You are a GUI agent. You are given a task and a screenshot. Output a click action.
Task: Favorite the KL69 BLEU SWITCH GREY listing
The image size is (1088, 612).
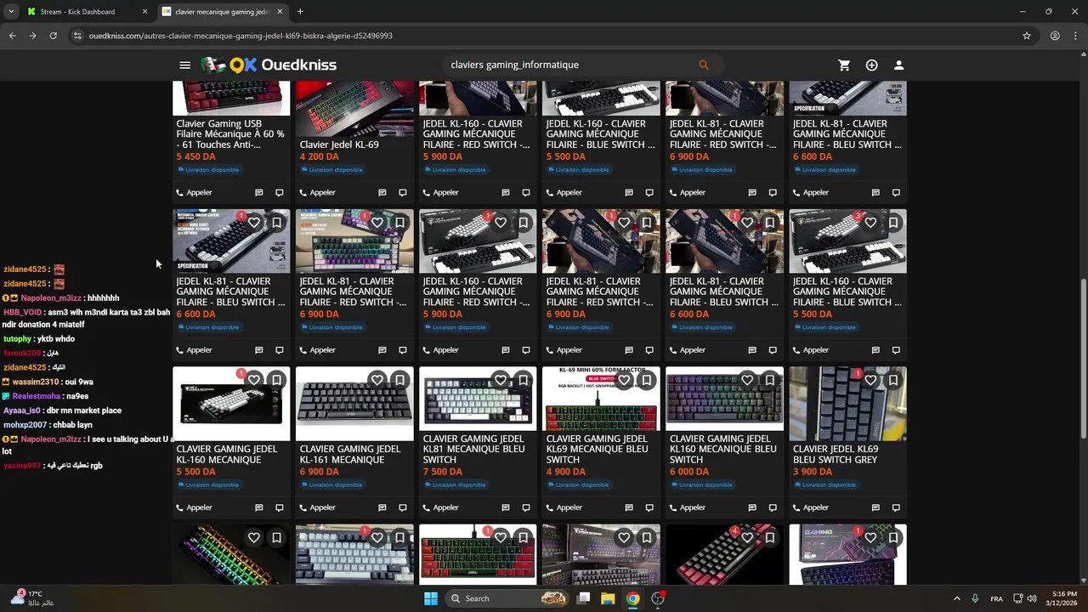[x=870, y=380]
